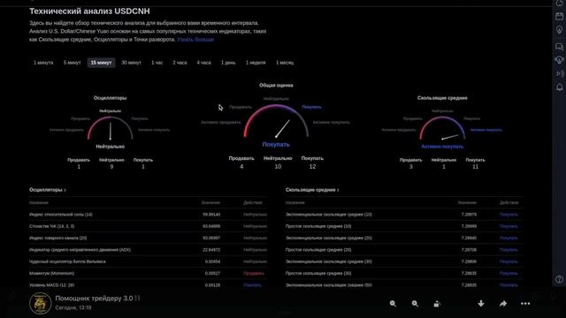Click the Осцилляторы gauge dial

click(110, 128)
